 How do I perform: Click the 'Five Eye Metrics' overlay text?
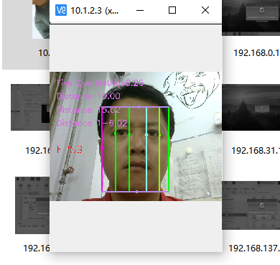pyautogui.click(x=101, y=83)
